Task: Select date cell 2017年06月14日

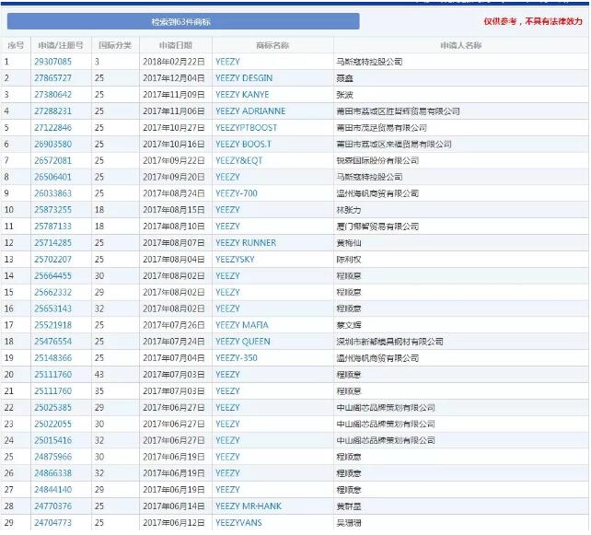Action: pos(174,506)
